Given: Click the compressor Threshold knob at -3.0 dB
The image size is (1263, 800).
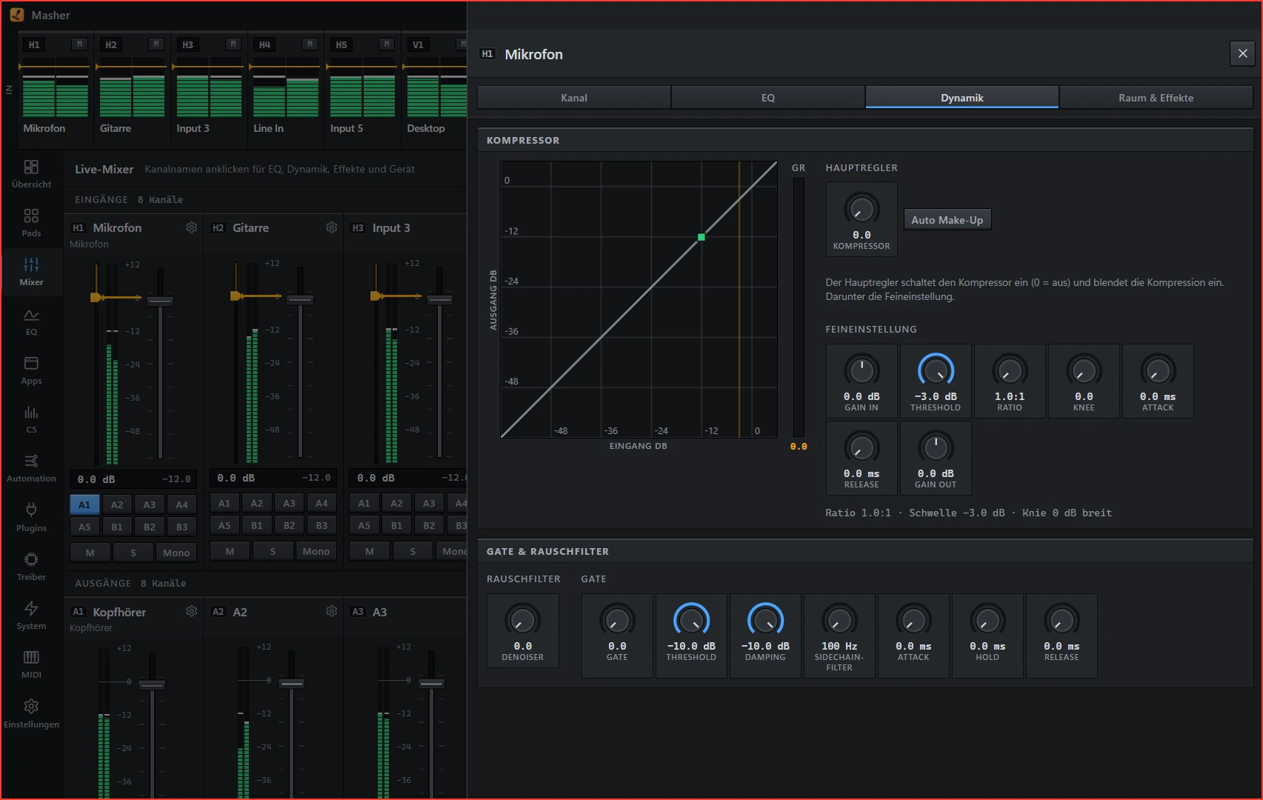Looking at the screenshot, I should click(936, 370).
